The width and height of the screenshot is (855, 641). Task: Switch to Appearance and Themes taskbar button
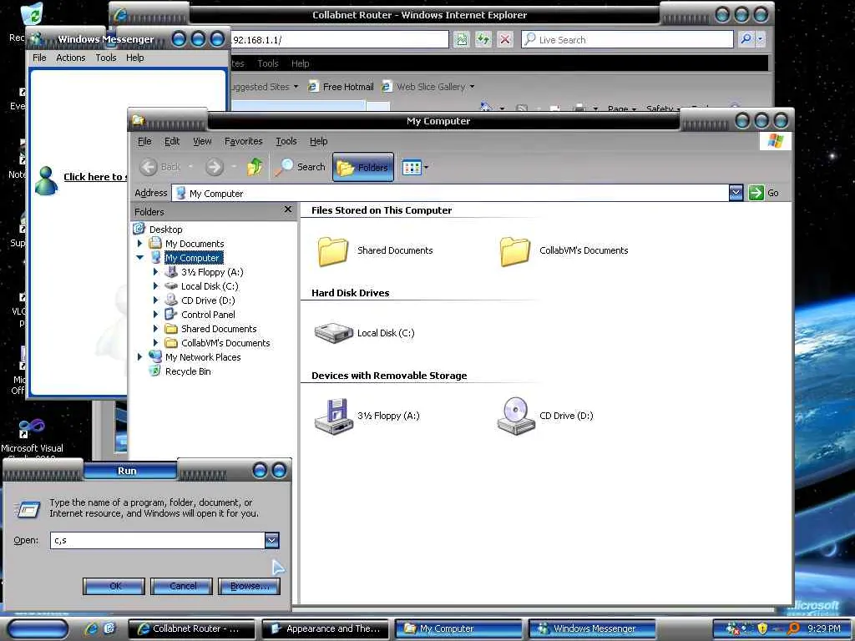(x=326, y=629)
